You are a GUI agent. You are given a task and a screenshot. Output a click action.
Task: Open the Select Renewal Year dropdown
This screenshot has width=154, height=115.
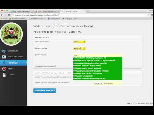coord(79,42)
